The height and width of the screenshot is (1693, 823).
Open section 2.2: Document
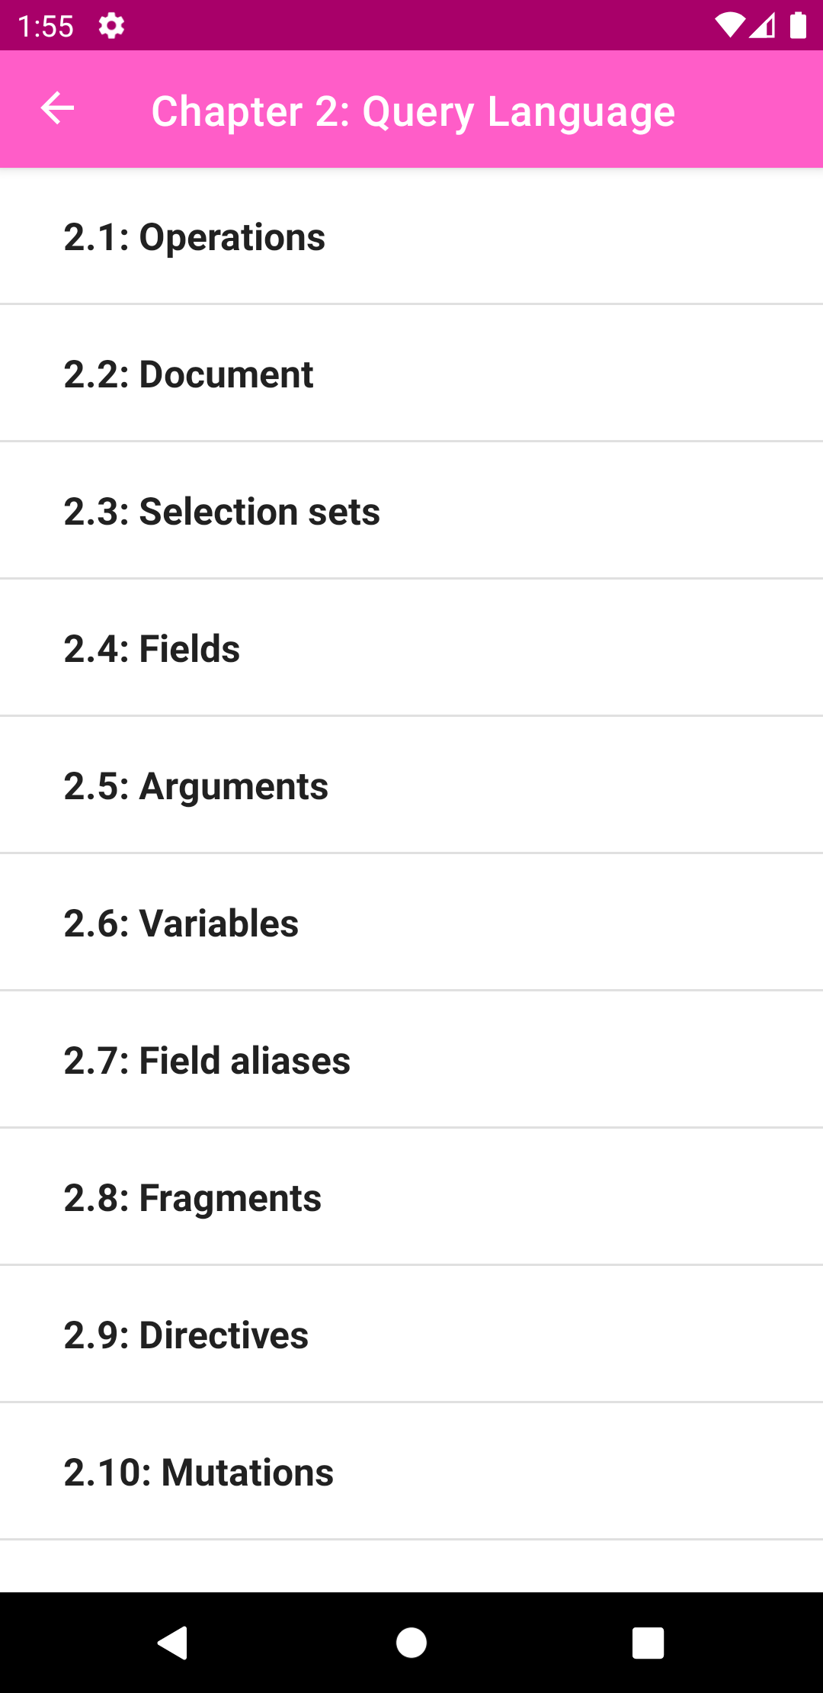click(411, 374)
